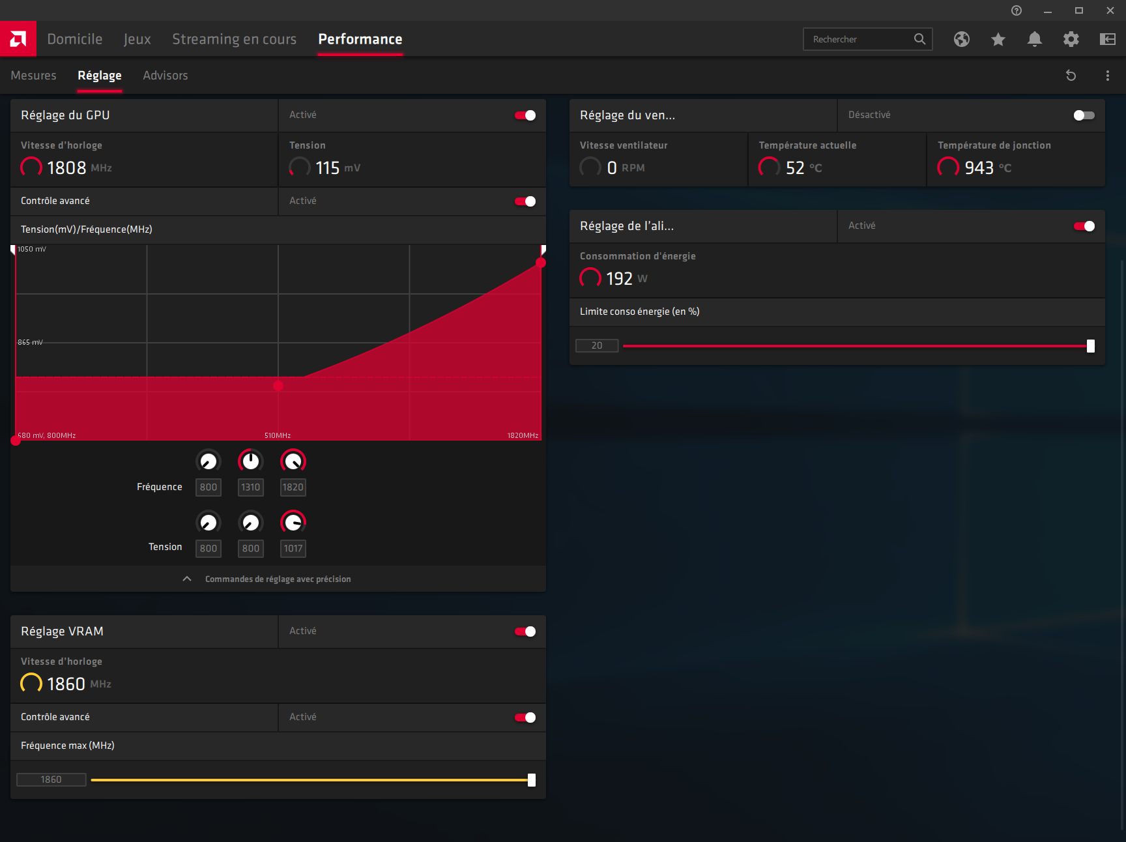Viewport: 1126px width, 842px height.
Task: Disable the Réglage du GPU toggle
Action: tap(525, 115)
